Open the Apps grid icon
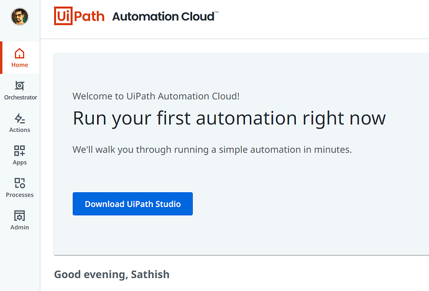This screenshot has height=291, width=429. 20,150
